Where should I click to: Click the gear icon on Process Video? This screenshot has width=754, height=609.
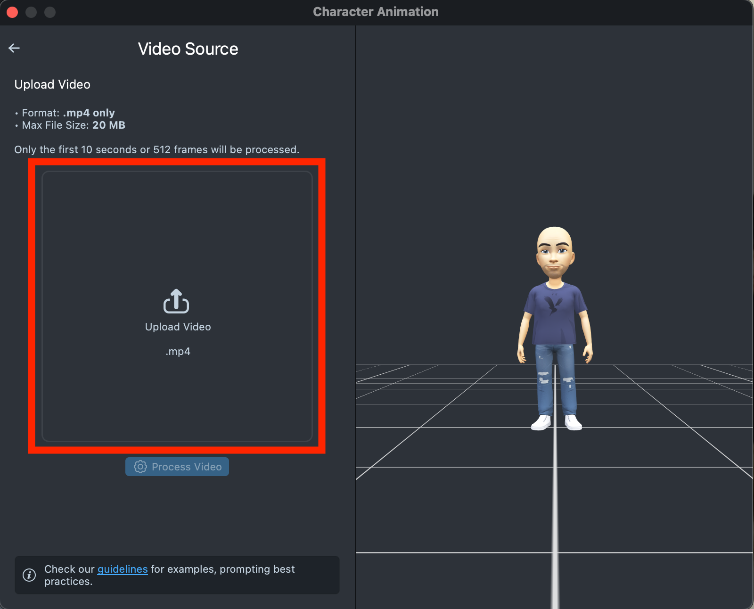pos(140,467)
